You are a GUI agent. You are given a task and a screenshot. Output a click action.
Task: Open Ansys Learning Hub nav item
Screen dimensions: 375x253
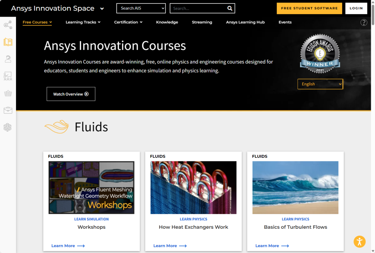click(x=245, y=22)
